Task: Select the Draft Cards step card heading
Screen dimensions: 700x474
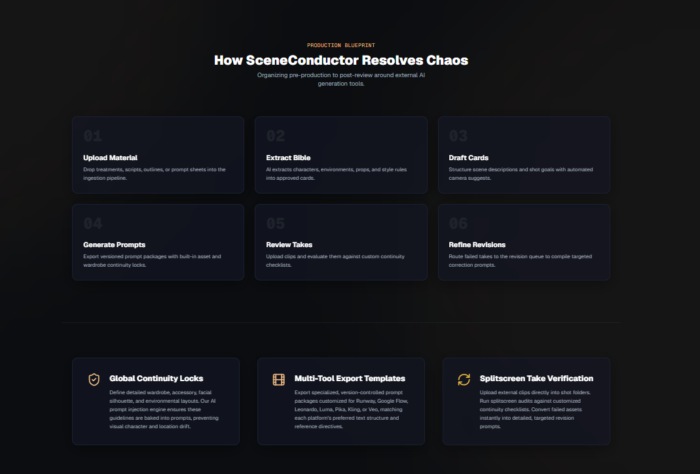Action: (x=468, y=158)
